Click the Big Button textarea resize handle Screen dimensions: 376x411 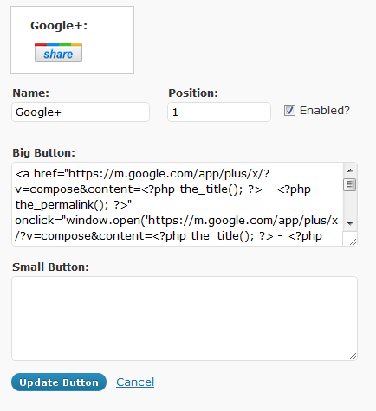point(353,241)
